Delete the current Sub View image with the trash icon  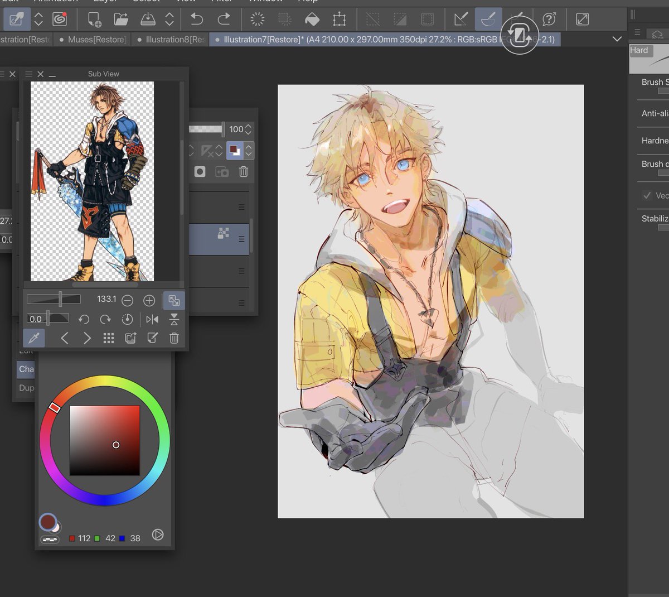point(174,338)
